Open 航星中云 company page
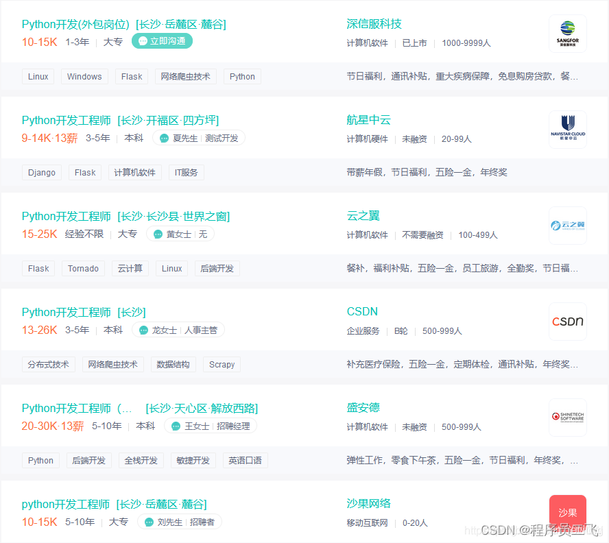Image resolution: width=609 pixels, height=543 pixels. click(368, 119)
